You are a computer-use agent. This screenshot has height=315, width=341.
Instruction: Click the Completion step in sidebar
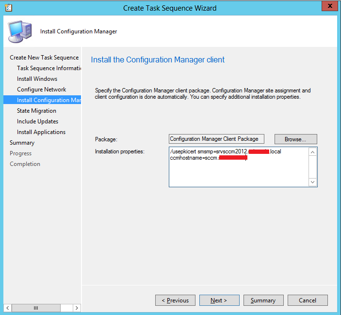[x=25, y=164]
